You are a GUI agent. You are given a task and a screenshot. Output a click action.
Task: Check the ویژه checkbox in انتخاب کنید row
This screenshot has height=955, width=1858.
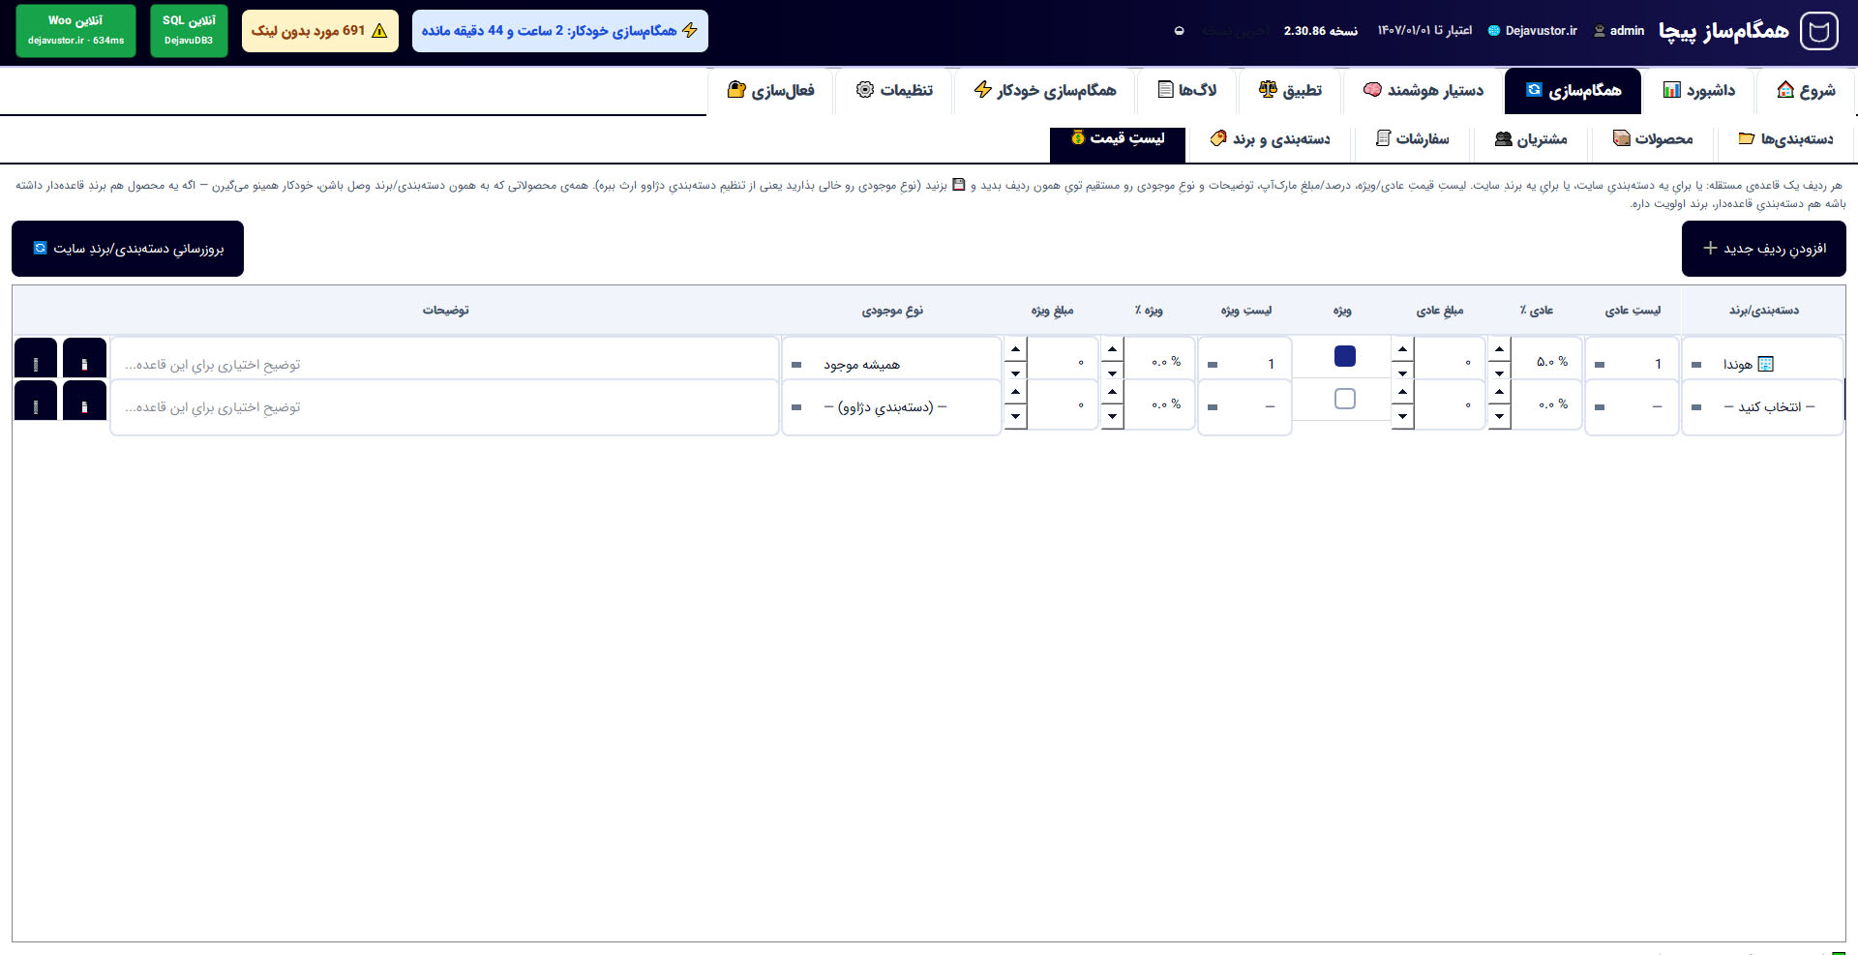(x=1345, y=399)
